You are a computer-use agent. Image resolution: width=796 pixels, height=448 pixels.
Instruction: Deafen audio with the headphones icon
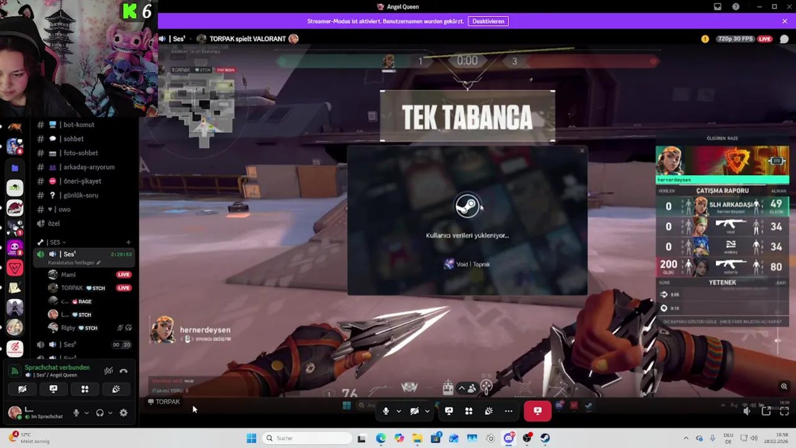(x=99, y=413)
